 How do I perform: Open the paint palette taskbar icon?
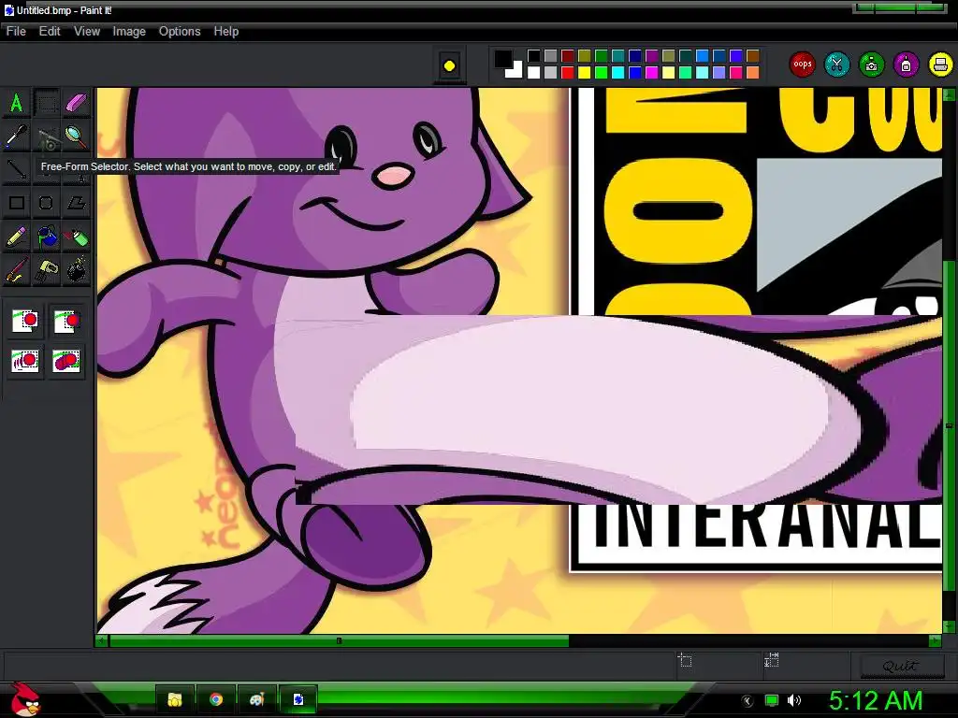click(256, 699)
